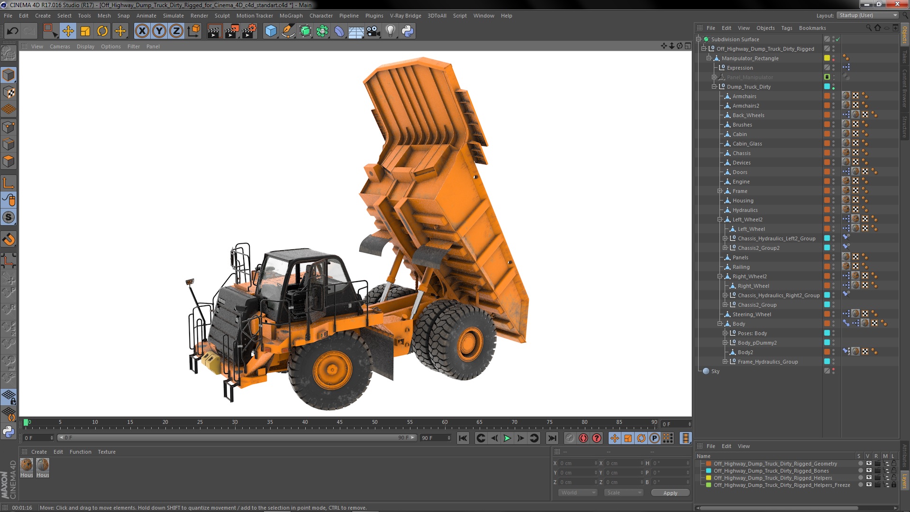Render to Picture Viewer
Image resolution: width=910 pixels, height=512 pixels.
[231, 31]
